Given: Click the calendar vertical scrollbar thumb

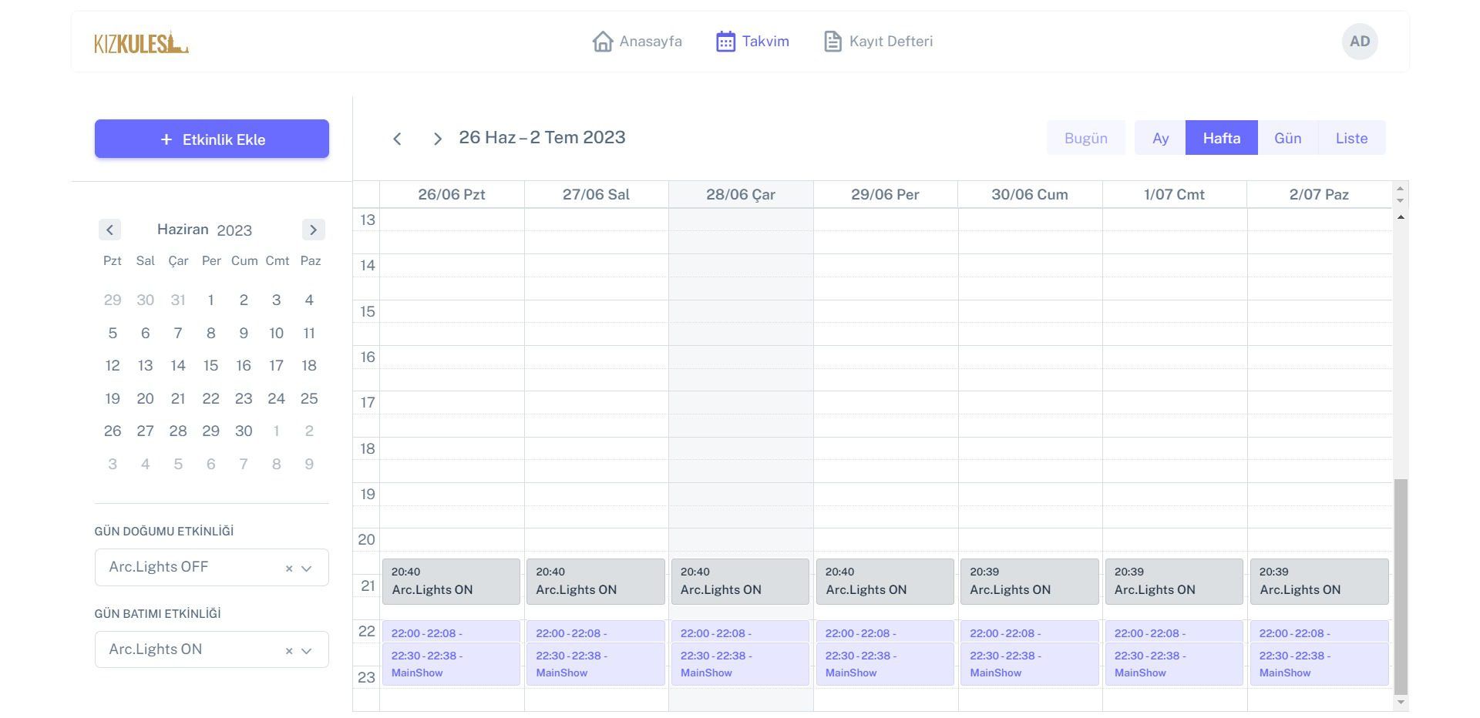Looking at the screenshot, I should tap(1401, 585).
